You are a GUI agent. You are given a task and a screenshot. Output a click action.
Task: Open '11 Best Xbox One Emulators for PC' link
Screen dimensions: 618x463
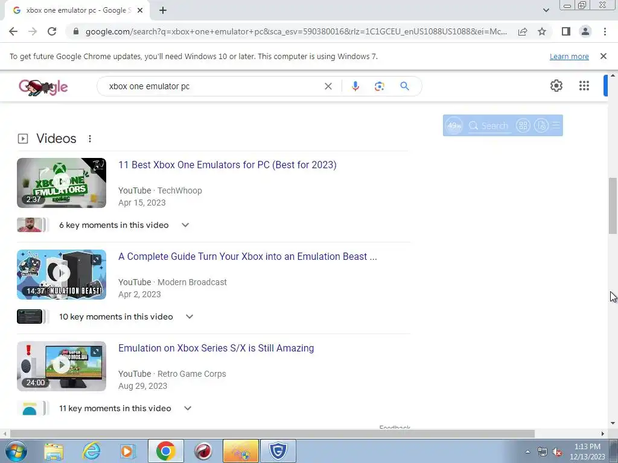click(x=228, y=165)
